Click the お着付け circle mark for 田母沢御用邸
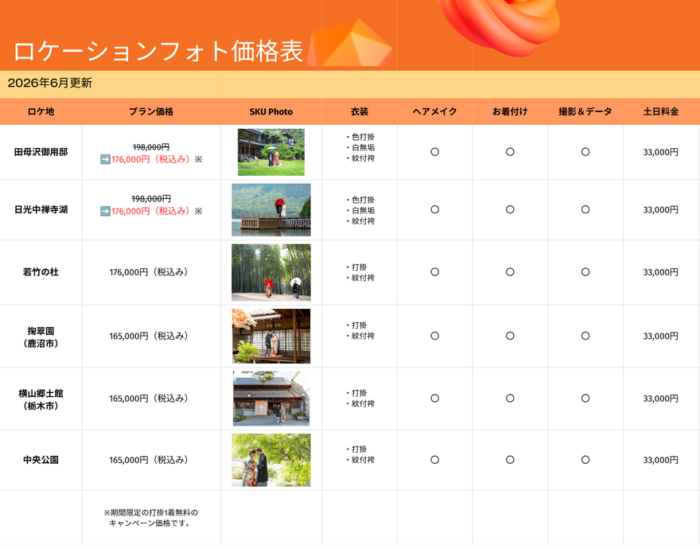 point(510,152)
